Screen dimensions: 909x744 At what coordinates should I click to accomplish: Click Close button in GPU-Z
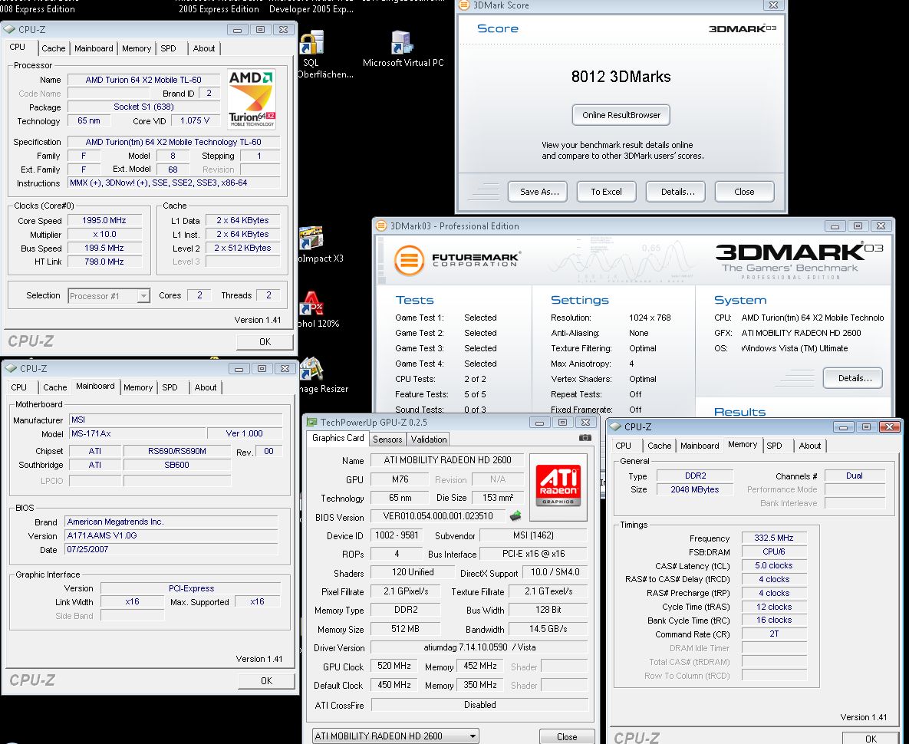566,736
